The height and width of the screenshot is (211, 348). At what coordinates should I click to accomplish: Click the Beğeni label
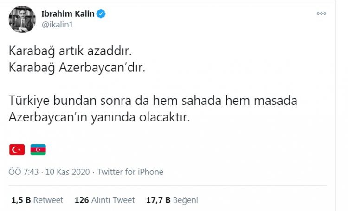(x=185, y=200)
